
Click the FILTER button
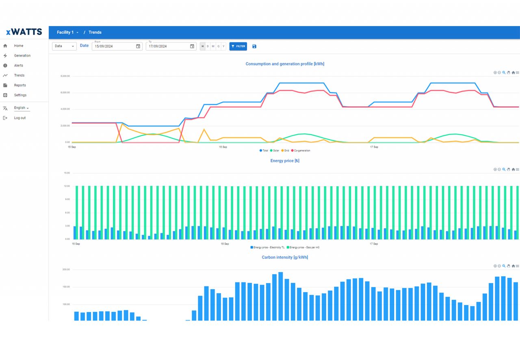click(238, 46)
